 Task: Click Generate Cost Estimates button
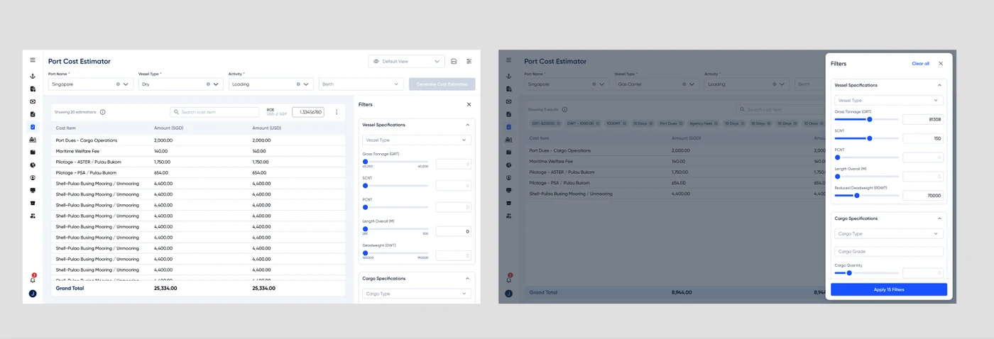coord(442,84)
